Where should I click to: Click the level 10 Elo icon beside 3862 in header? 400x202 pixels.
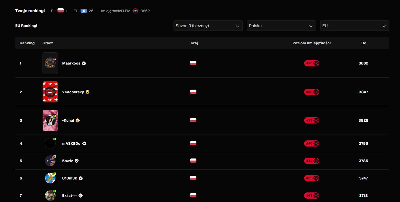(135, 11)
